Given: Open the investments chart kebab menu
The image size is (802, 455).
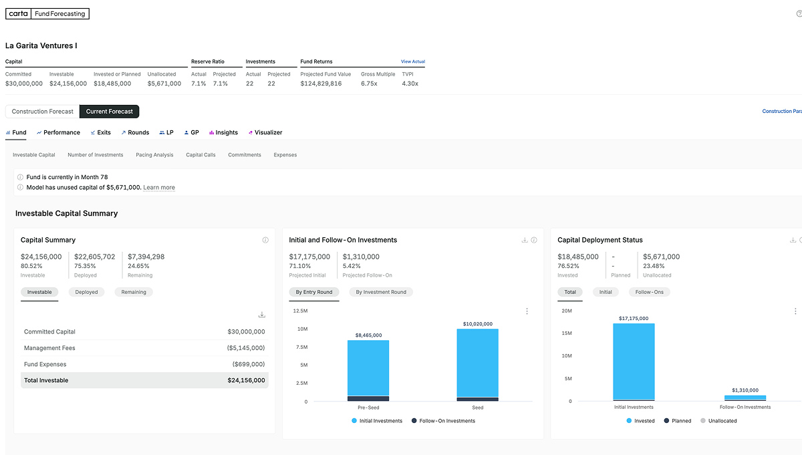Looking at the screenshot, I should (x=527, y=311).
